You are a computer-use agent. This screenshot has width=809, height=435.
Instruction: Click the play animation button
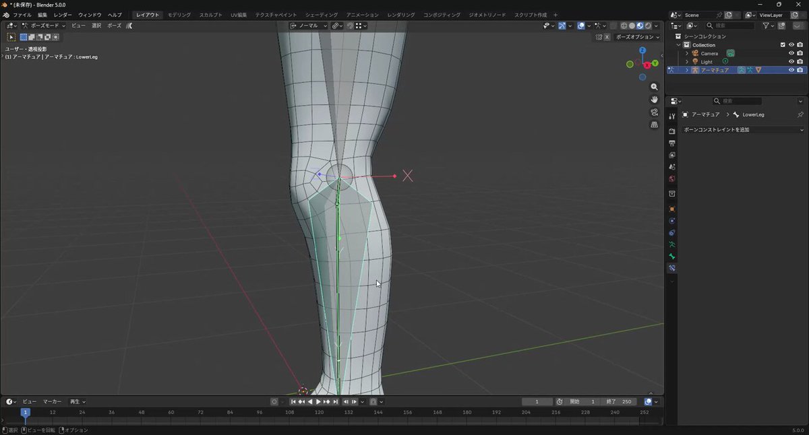pyautogui.click(x=318, y=402)
